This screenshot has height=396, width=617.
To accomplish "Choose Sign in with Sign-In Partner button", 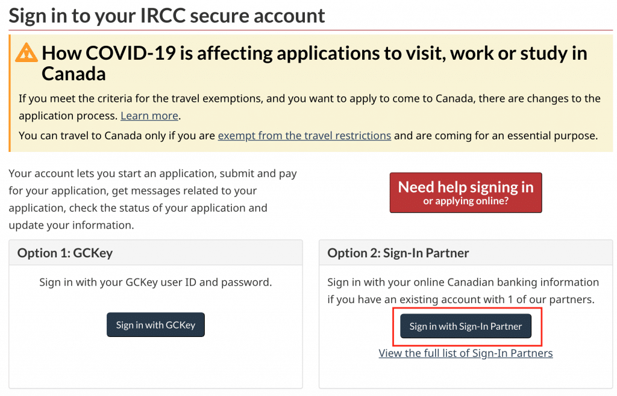I will tap(466, 326).
